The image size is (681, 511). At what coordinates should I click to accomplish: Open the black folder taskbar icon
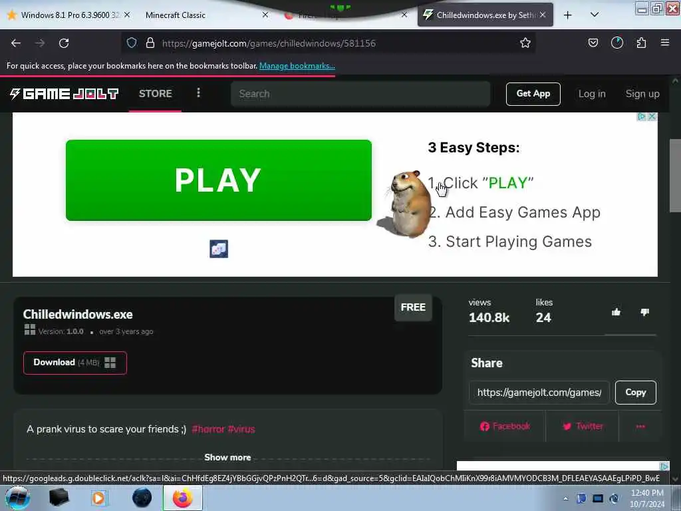(59, 498)
